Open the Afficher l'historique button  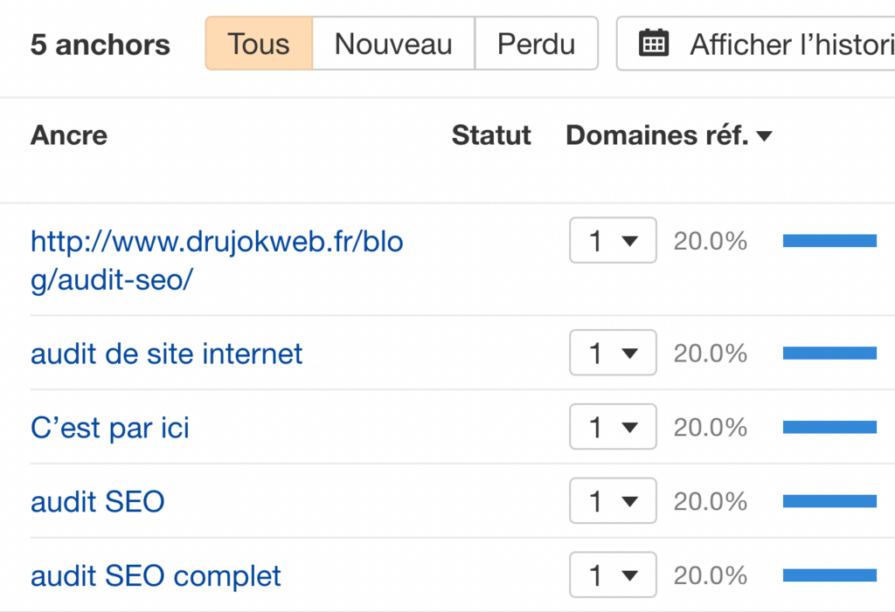756,44
